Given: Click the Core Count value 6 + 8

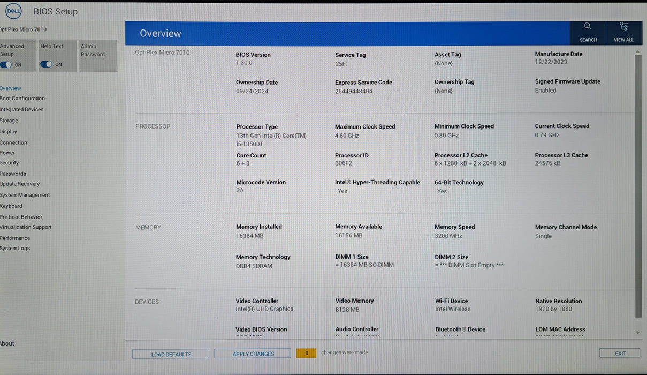Looking at the screenshot, I should [243, 163].
